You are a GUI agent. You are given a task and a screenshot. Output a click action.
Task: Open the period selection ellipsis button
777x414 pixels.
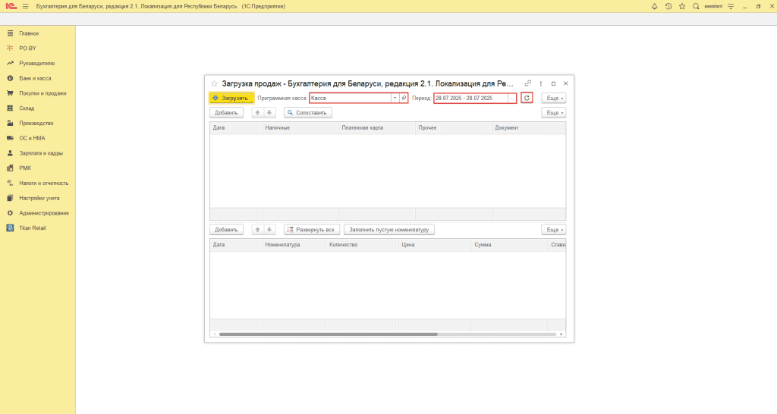click(x=512, y=98)
